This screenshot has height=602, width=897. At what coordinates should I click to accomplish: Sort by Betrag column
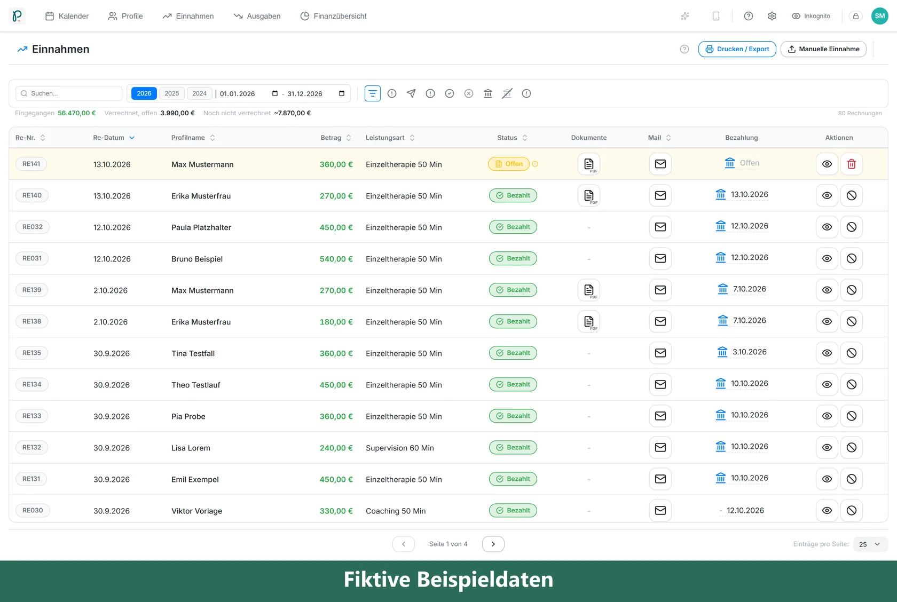336,138
